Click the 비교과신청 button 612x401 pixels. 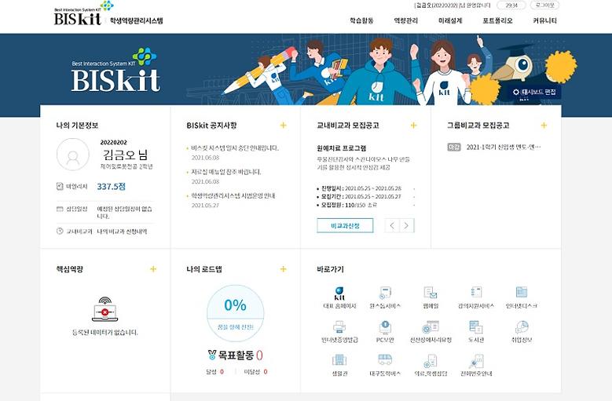click(x=345, y=226)
